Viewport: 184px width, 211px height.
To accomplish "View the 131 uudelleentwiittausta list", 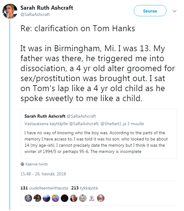I will [x=44, y=188].
